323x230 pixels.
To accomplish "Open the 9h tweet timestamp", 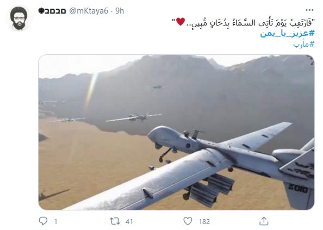I will [x=120, y=11].
